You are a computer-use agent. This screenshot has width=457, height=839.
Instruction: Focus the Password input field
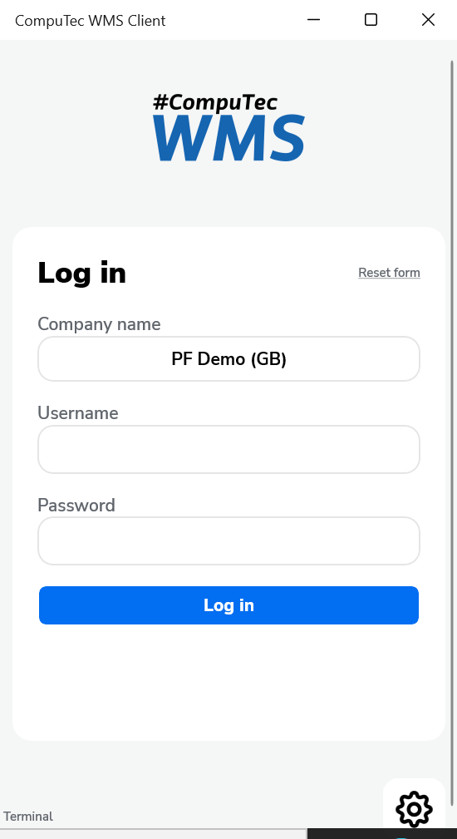pos(228,540)
